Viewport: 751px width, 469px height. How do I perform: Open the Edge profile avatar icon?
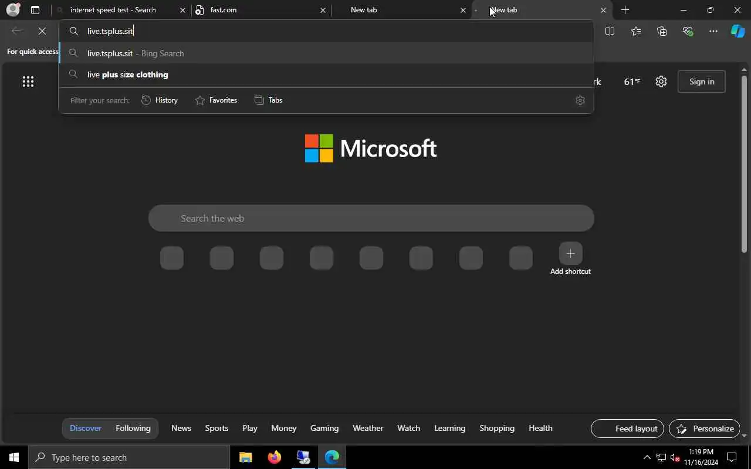click(x=13, y=10)
